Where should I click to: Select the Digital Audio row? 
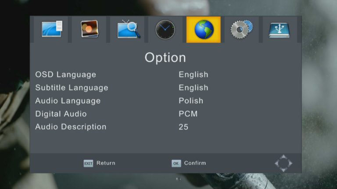[x=165, y=114]
